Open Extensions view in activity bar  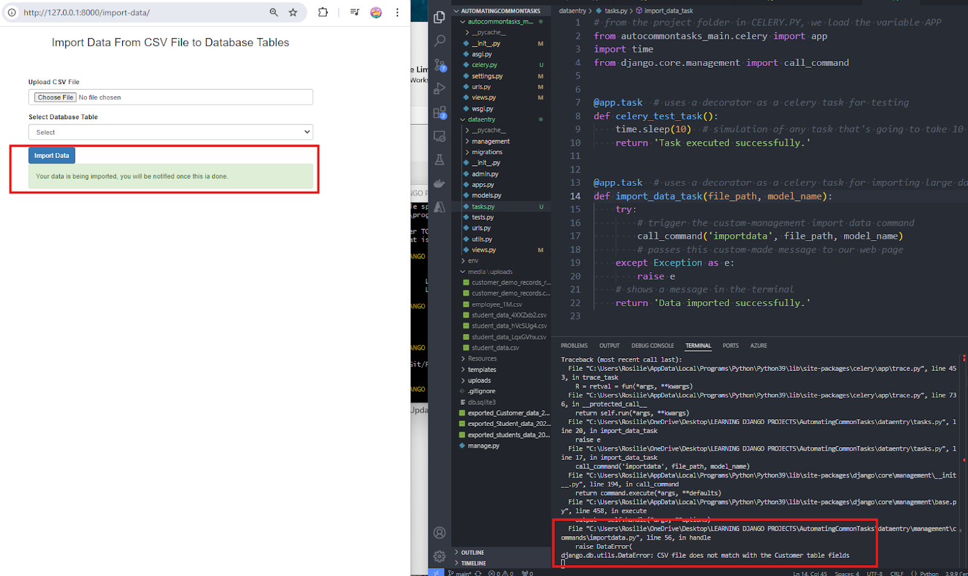pos(440,113)
